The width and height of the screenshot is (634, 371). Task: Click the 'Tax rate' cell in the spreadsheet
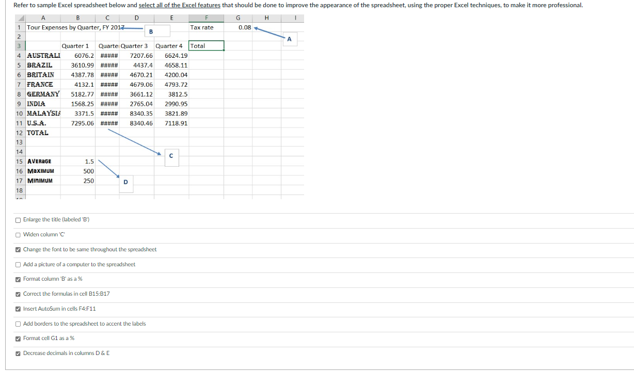pos(201,27)
